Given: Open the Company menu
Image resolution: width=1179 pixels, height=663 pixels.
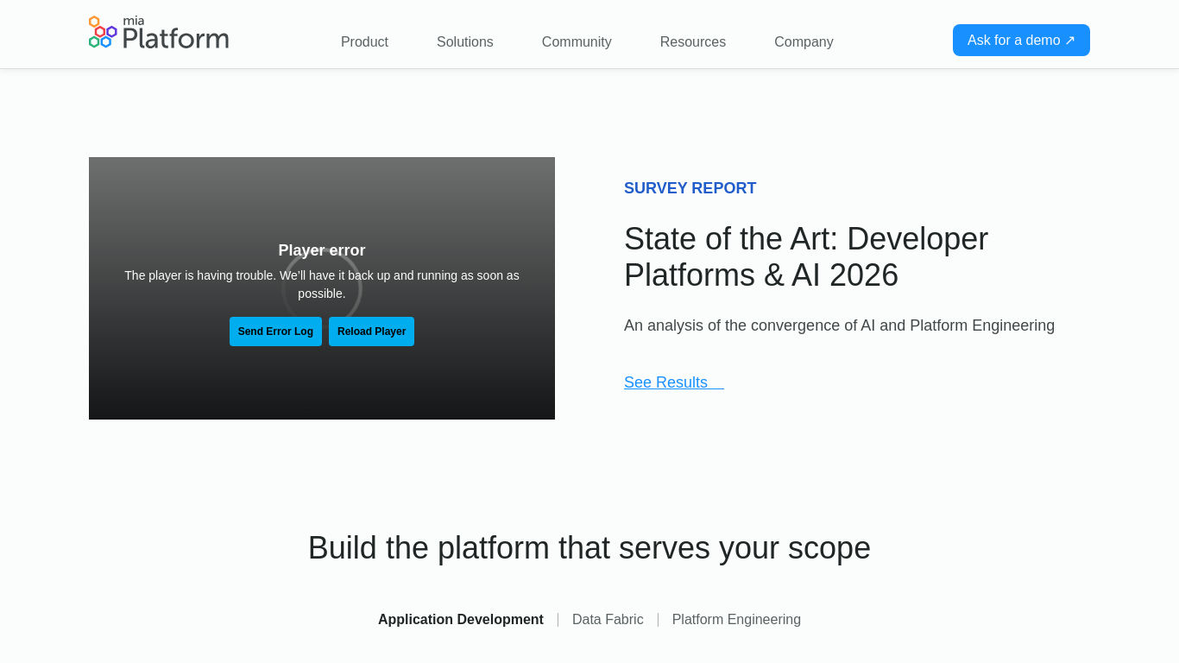Looking at the screenshot, I should (804, 41).
